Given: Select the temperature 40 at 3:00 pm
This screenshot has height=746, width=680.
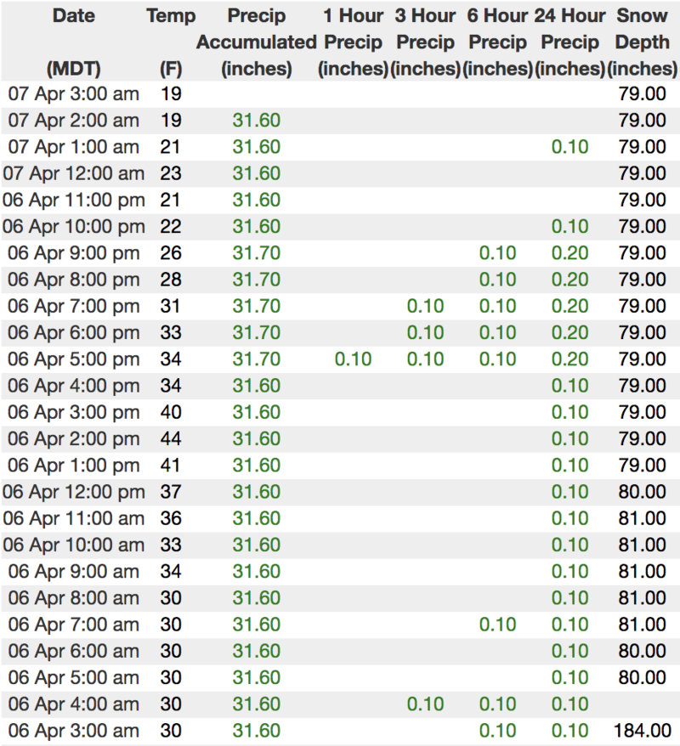Looking at the screenshot, I should [x=171, y=412].
